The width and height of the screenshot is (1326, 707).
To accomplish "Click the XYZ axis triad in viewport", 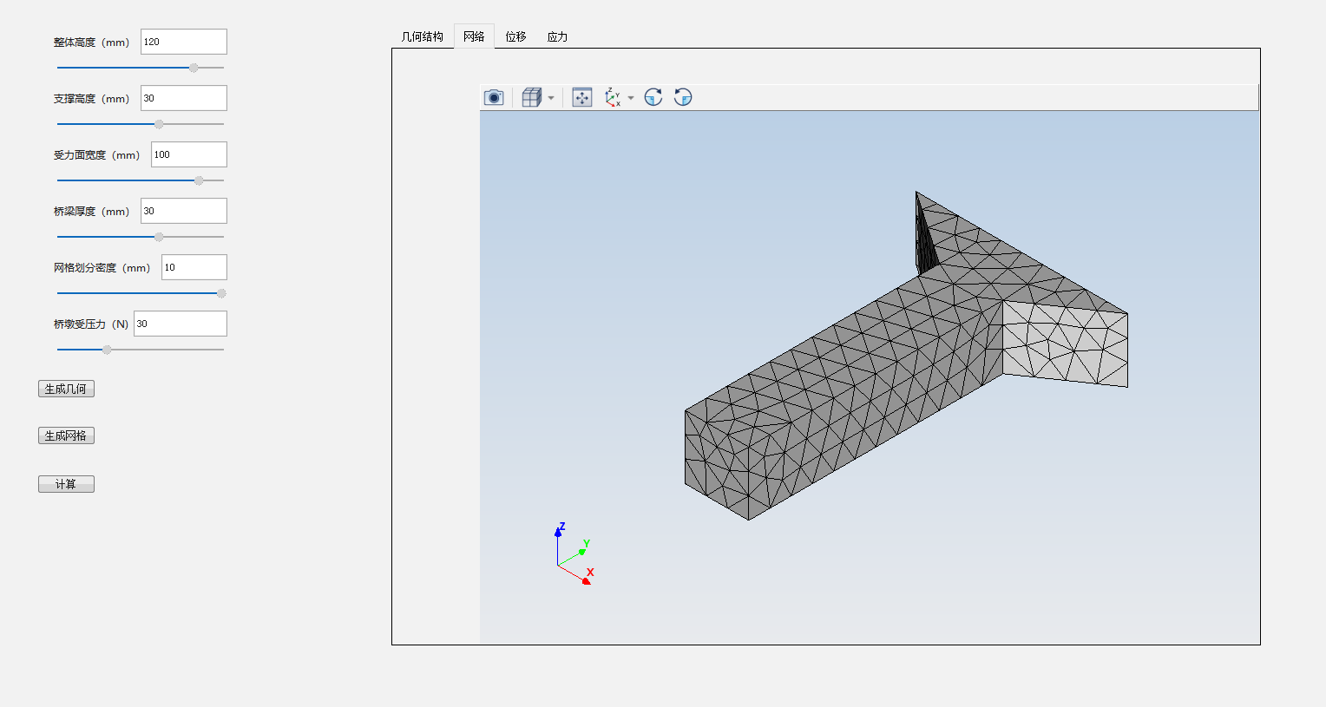I will point(574,553).
